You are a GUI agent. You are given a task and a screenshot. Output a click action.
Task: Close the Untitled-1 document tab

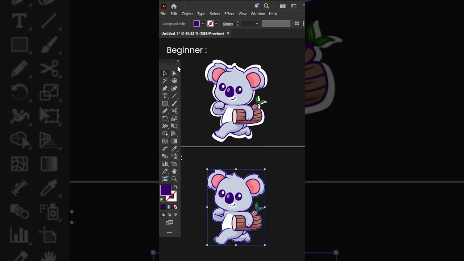point(228,33)
